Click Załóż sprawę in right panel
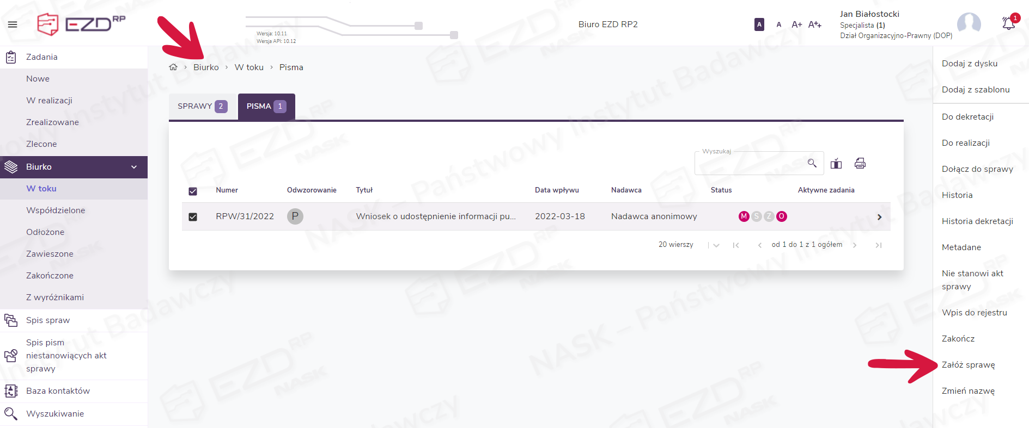This screenshot has height=428, width=1029. 968,365
